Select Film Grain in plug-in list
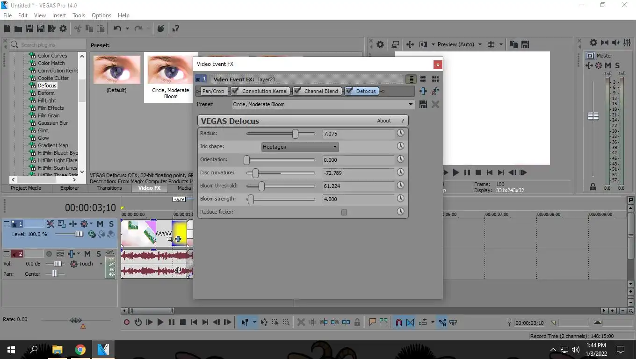 49,115
